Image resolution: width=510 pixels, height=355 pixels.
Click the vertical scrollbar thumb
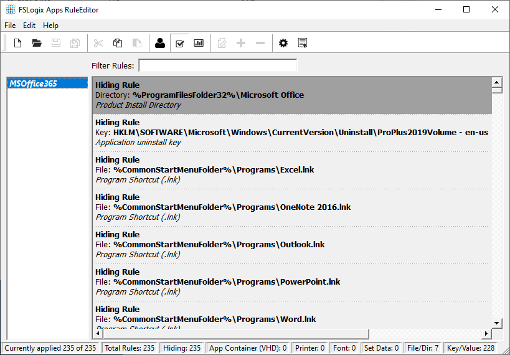(497, 90)
